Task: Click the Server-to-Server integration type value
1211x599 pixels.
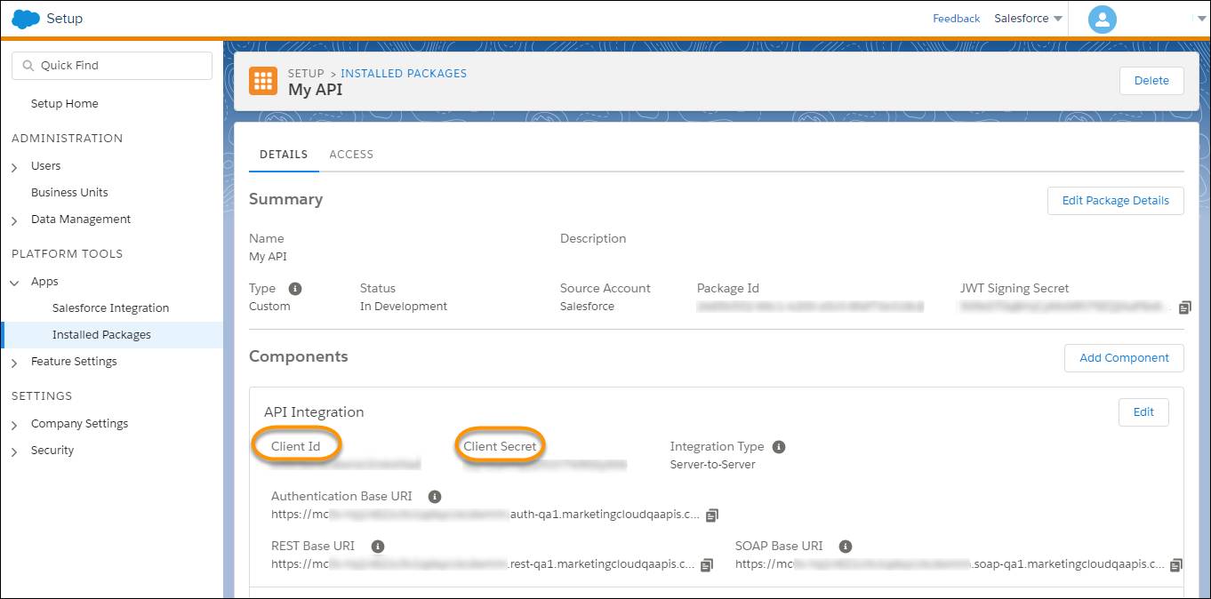Action: 713,465
